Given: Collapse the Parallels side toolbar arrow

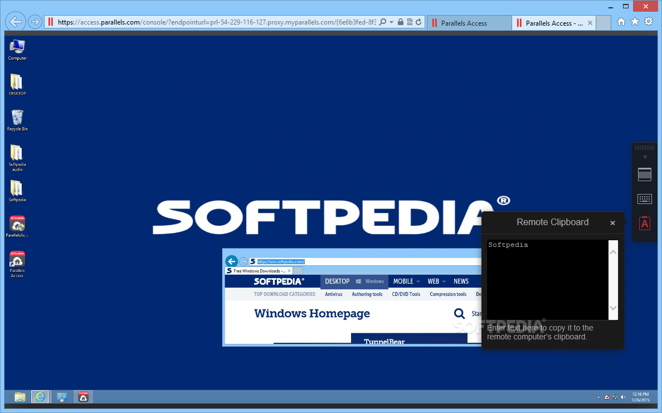Looking at the screenshot, I should (x=645, y=157).
